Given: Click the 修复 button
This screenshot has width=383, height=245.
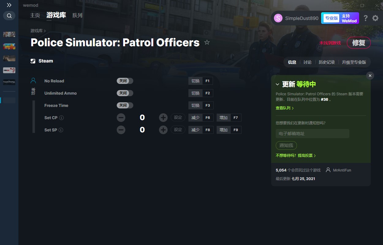Looking at the screenshot, I should pyautogui.click(x=358, y=43).
